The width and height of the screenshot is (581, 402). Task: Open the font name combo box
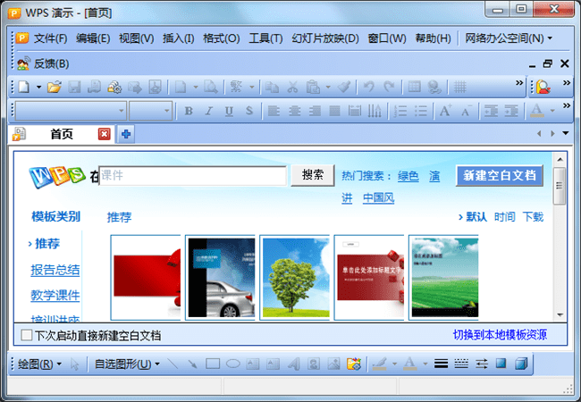(71, 111)
